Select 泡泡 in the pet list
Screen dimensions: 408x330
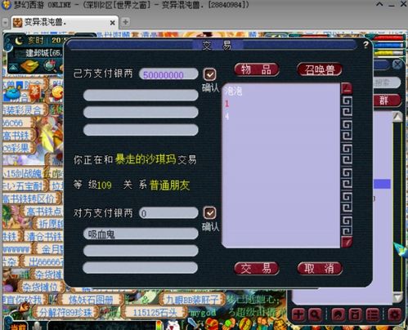[233, 91]
